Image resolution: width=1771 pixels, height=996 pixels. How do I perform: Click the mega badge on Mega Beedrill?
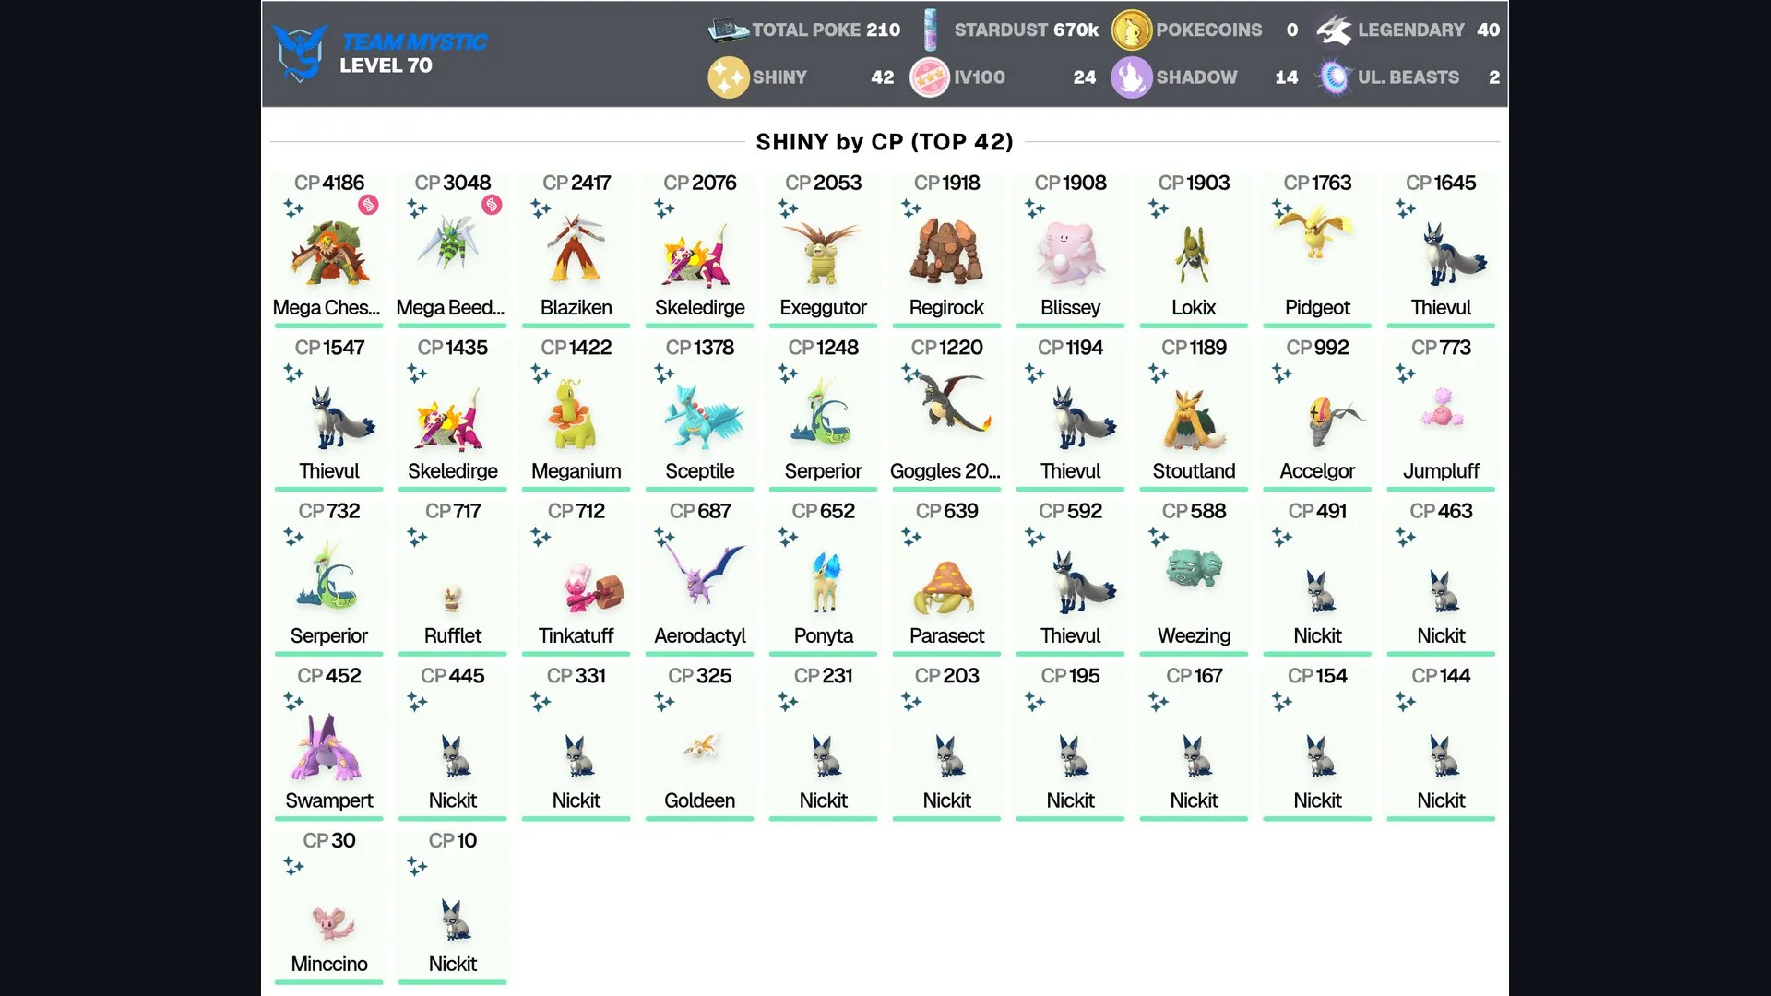click(492, 205)
